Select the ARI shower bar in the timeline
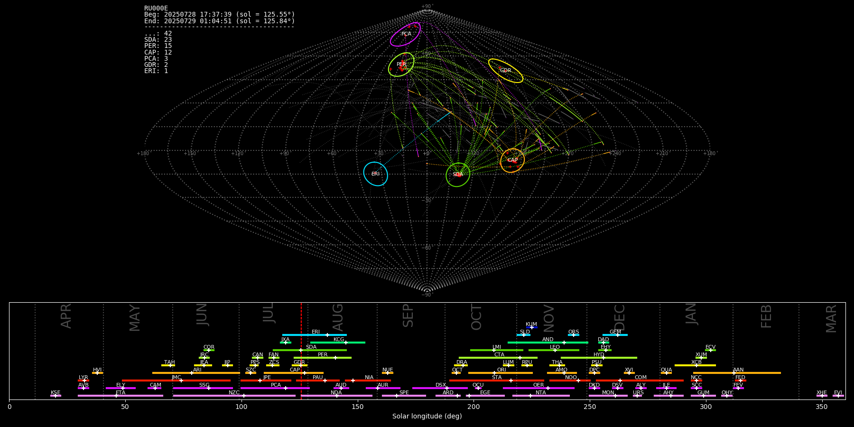The height and width of the screenshot is (427, 854). pos(196,373)
